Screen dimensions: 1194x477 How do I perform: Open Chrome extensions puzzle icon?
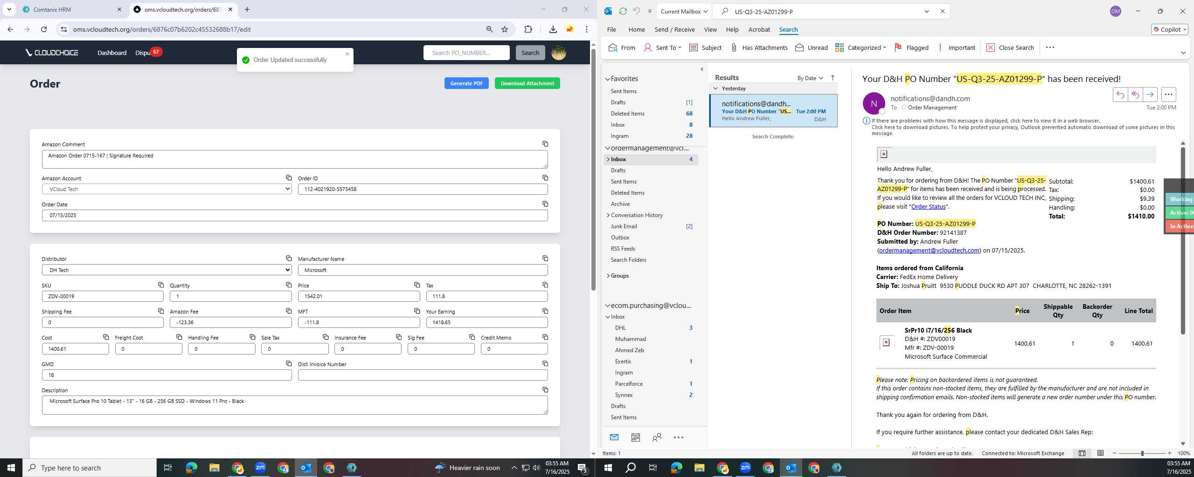point(528,29)
